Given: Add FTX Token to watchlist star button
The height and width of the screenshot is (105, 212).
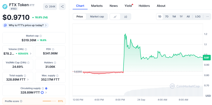Looking at the screenshot, I should (x=50, y=6).
